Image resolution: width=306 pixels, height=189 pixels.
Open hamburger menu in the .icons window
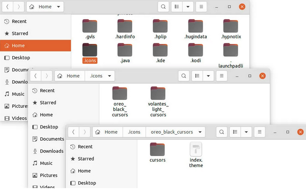(x=221, y=76)
